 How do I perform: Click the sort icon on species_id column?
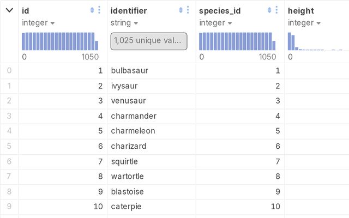click(269, 10)
